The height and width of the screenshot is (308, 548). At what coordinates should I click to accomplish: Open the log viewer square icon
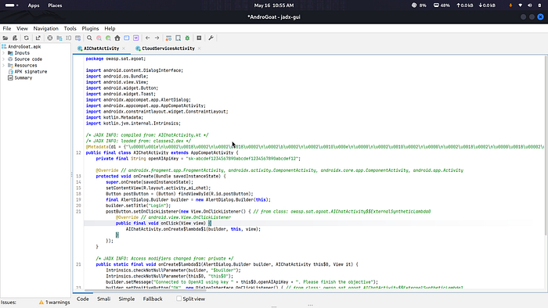199,38
